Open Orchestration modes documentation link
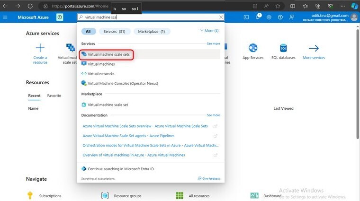360x201 pixels. [x=151, y=145]
